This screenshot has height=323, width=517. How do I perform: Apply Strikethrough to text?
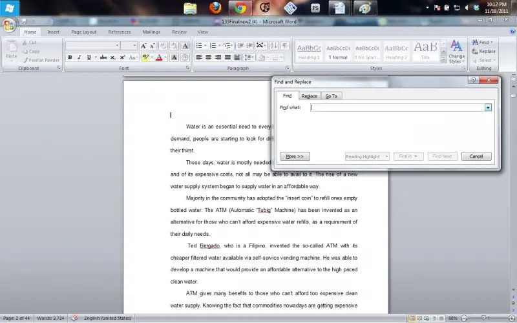click(103, 57)
